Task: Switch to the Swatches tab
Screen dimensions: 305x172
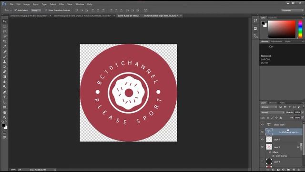Action: coord(272,18)
